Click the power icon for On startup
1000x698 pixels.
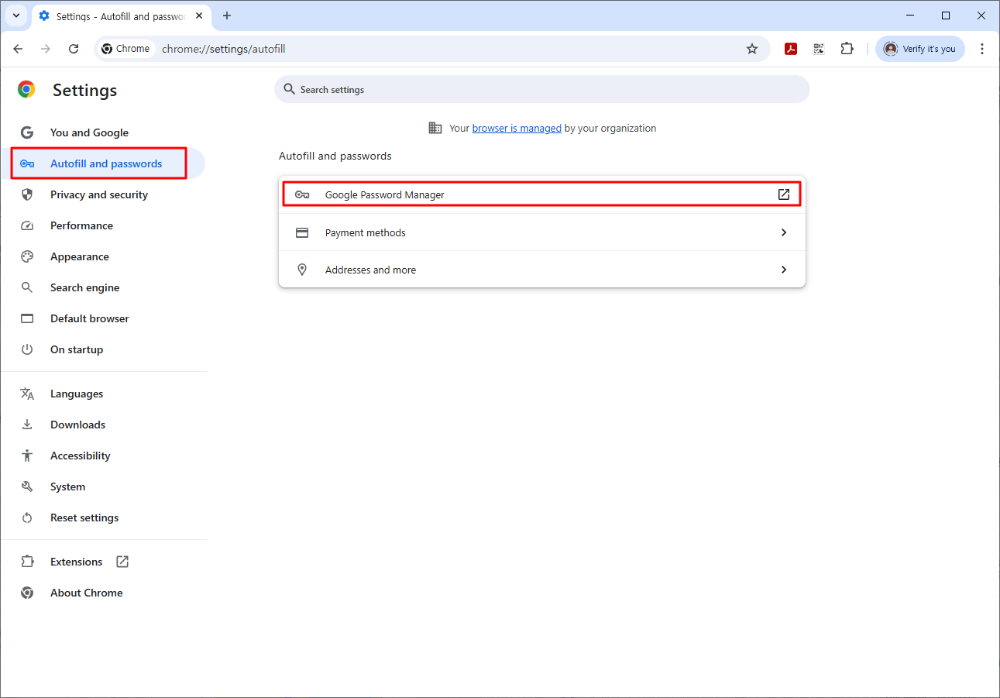pyautogui.click(x=27, y=349)
